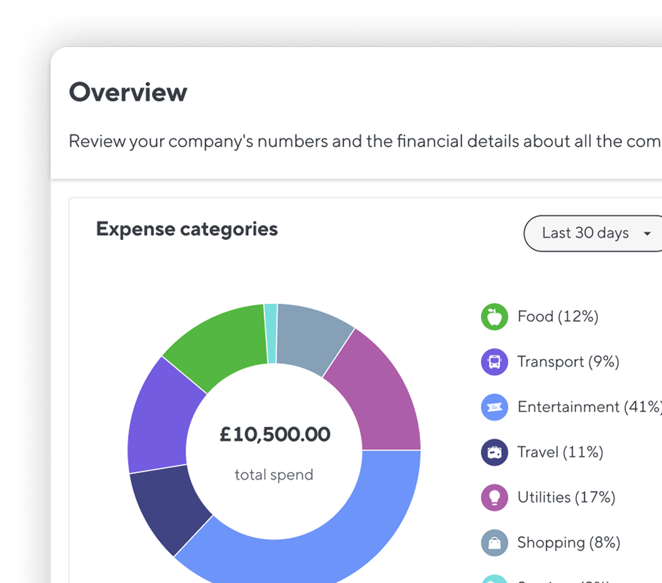Viewport: 662px width, 583px height.
Task: Select the Entertainment ticket icon
Action: click(x=494, y=407)
